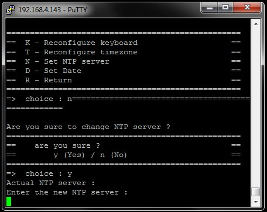The width and height of the screenshot is (267, 212).
Task: Click 'Are you sure to change NTP server ?'
Action: click(x=88, y=127)
